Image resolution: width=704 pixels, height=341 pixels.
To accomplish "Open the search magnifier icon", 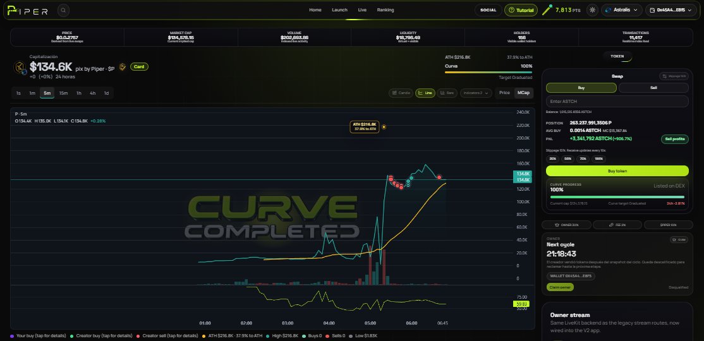I will coord(63,10).
